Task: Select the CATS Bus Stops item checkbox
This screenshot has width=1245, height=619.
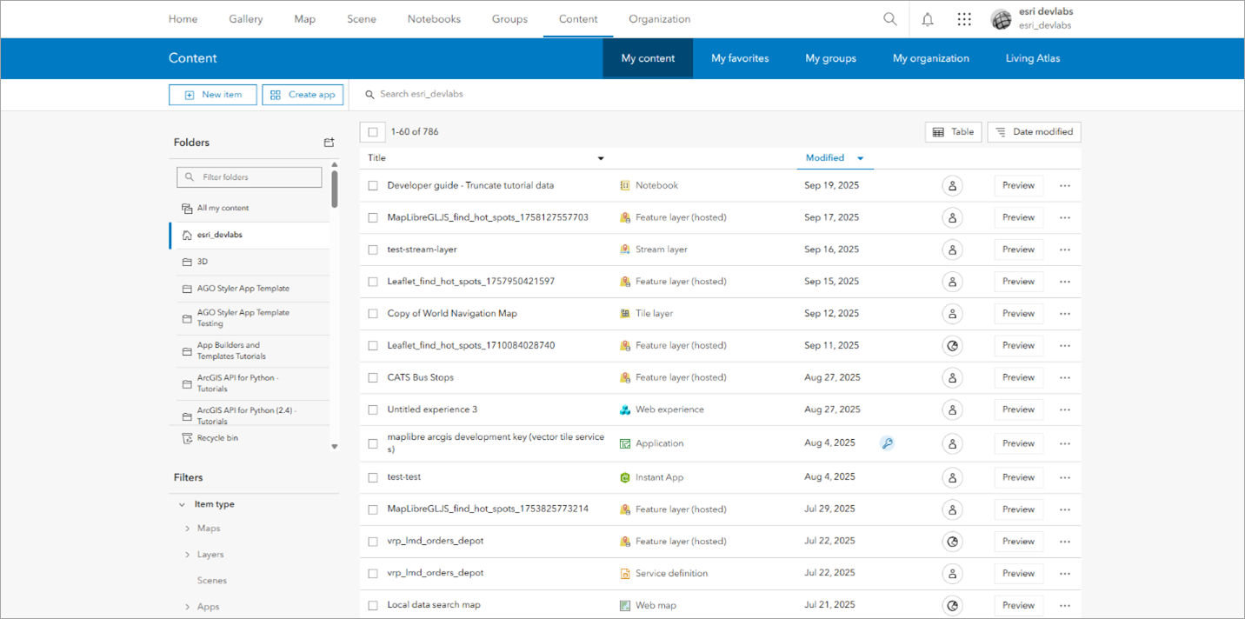Action: pyautogui.click(x=373, y=377)
